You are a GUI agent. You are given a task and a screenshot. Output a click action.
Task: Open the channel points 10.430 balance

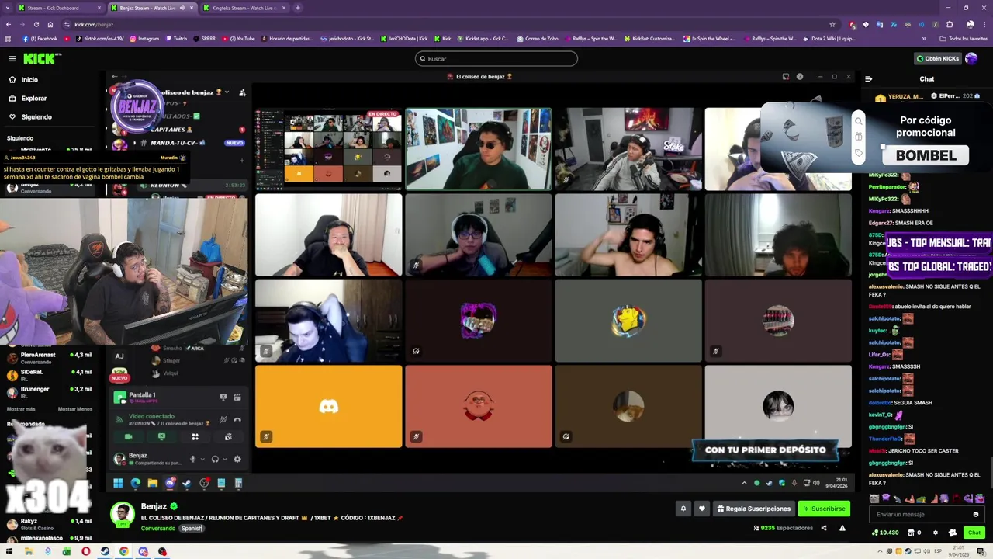[x=885, y=533]
